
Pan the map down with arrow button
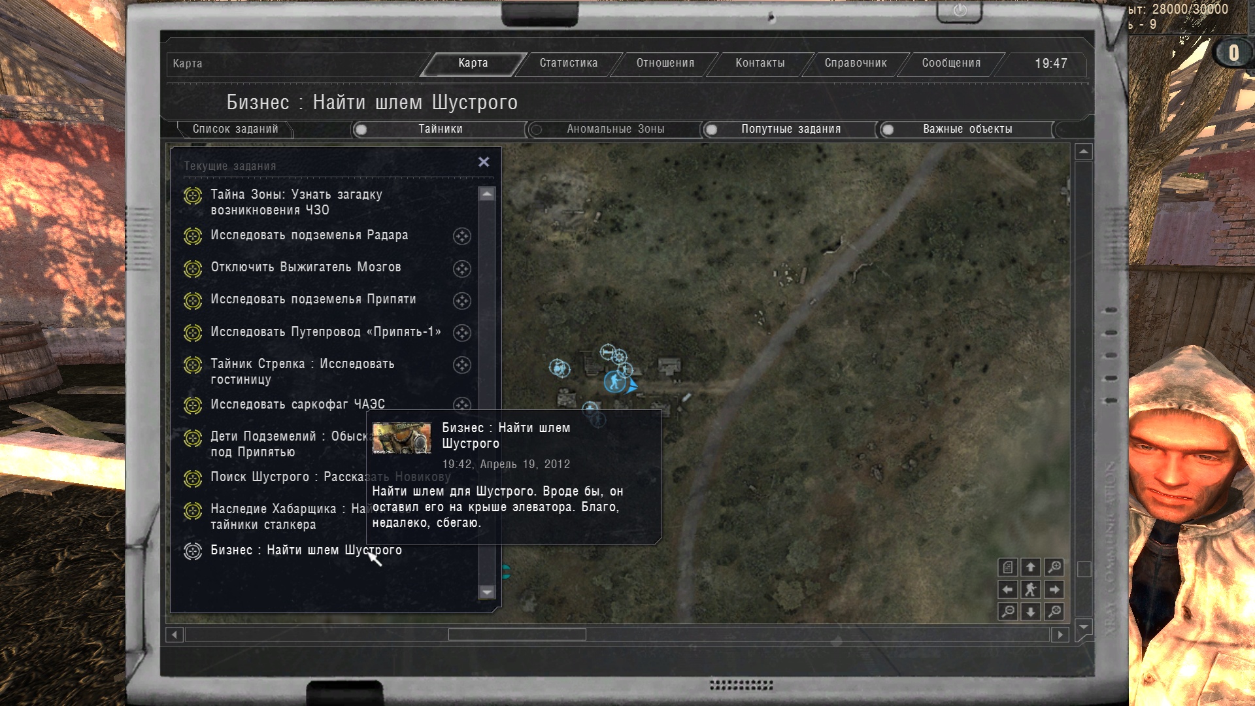[x=1031, y=612]
